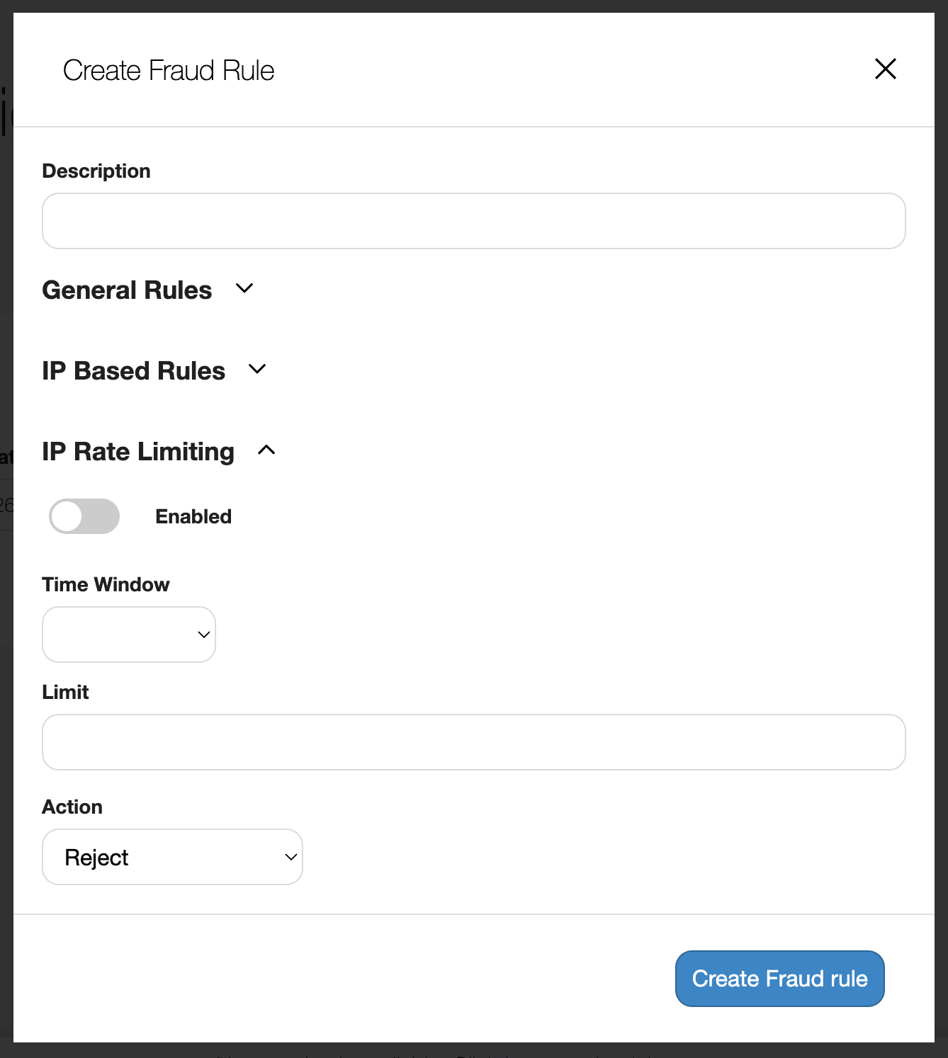Click the X icon in the dialog header

click(x=885, y=69)
